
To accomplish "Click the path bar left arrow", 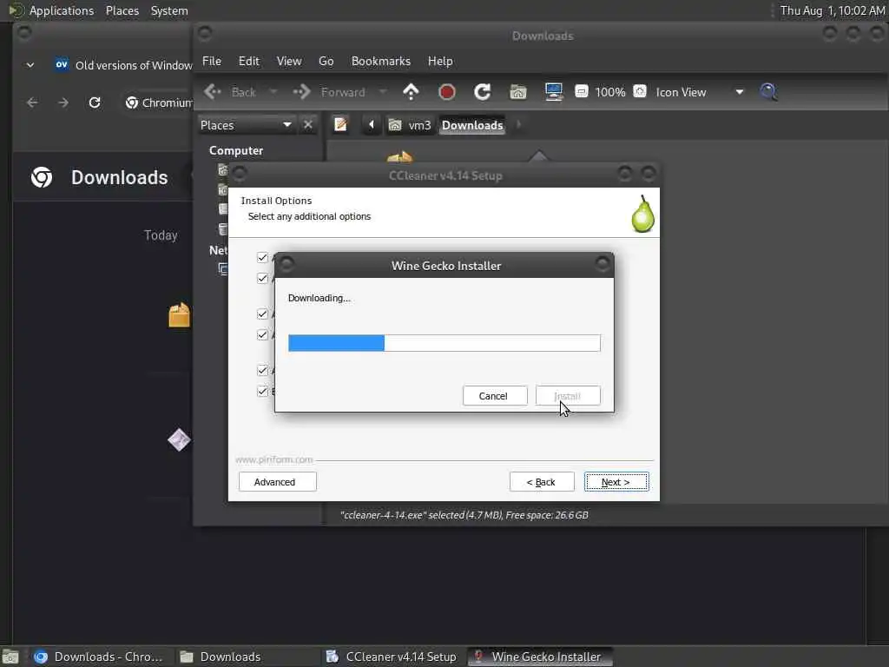I will pyautogui.click(x=372, y=125).
